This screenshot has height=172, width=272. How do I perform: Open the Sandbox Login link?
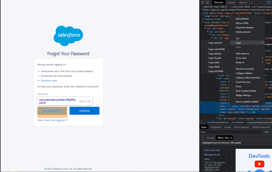pyautogui.click(x=49, y=80)
